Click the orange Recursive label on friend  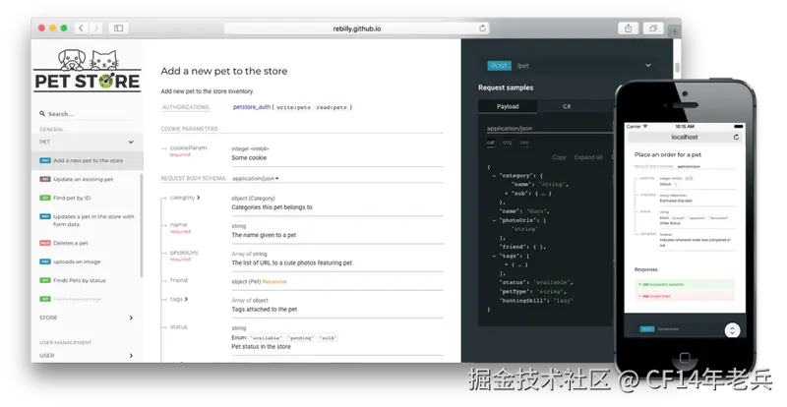pyautogui.click(x=274, y=281)
